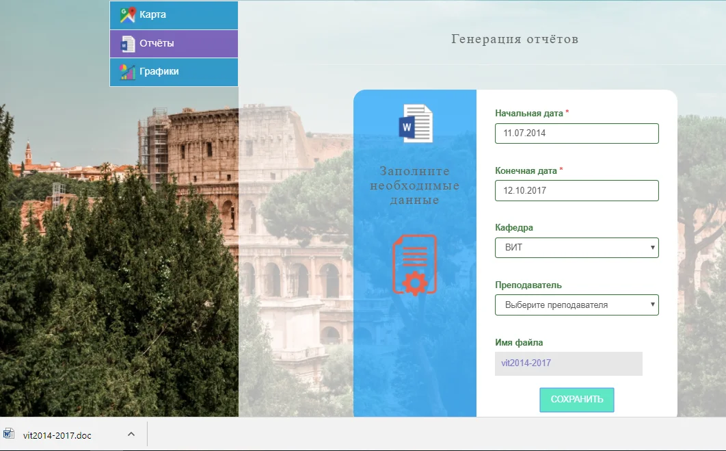This screenshot has width=726, height=451.
Task: Click the Генерация отчётов page heading
Action: click(515, 39)
